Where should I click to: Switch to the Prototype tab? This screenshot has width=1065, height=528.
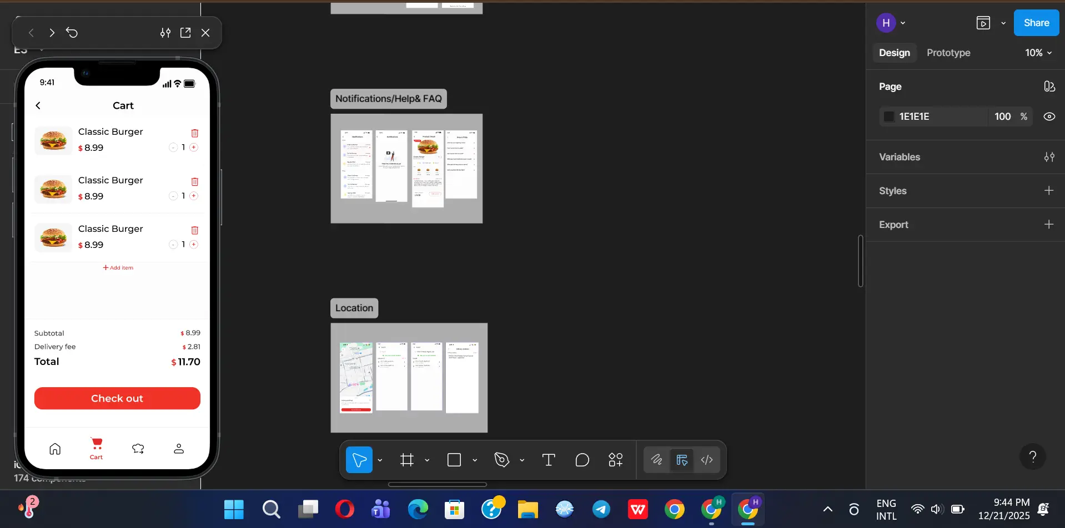(948, 53)
